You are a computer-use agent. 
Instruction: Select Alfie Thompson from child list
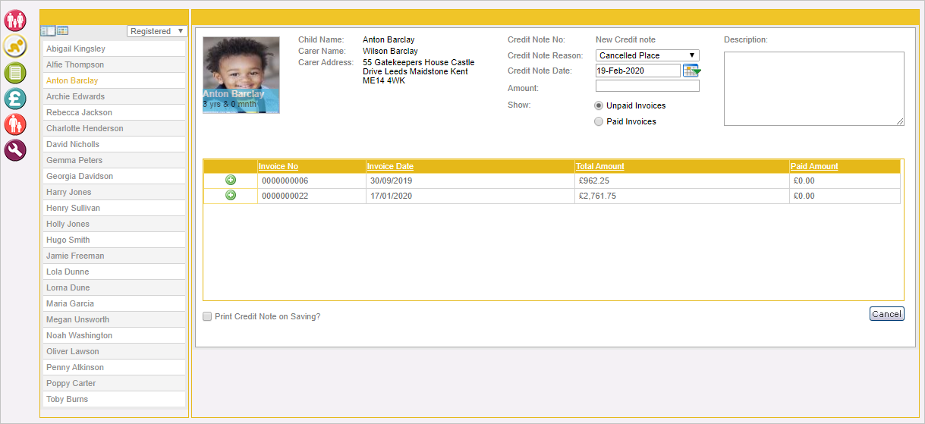114,64
